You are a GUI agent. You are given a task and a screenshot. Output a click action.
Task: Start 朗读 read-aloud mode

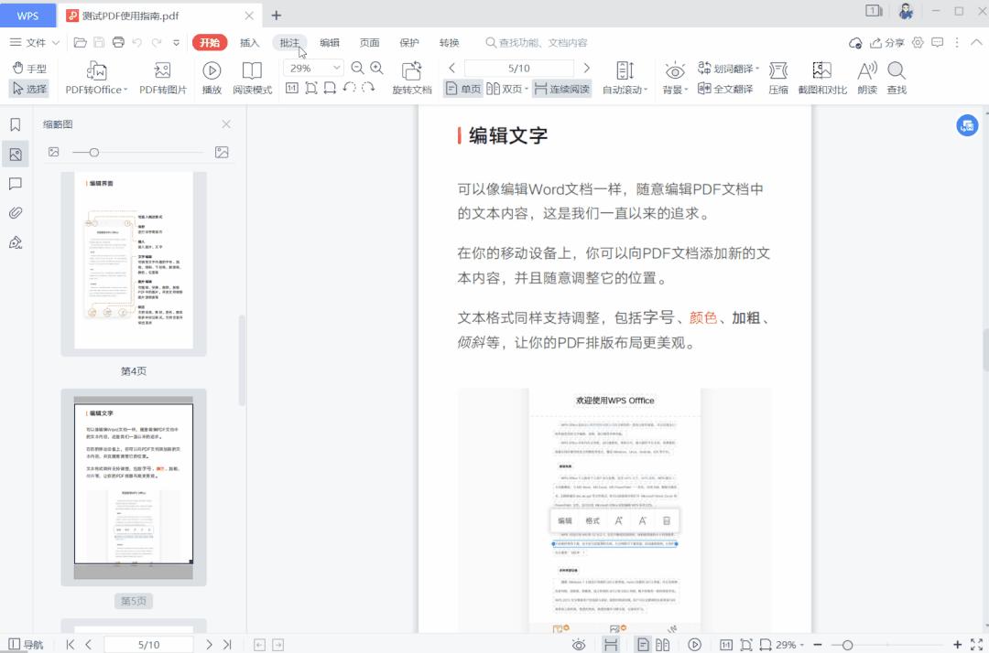click(866, 77)
